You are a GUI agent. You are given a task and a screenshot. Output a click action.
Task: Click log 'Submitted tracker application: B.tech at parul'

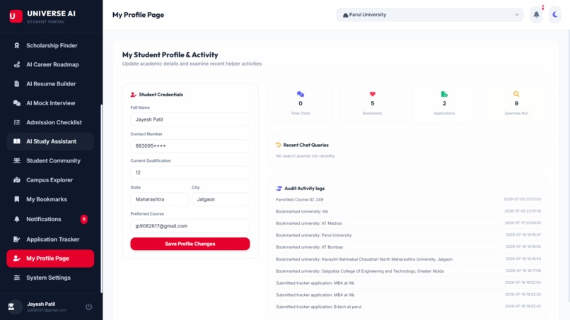coord(318,307)
